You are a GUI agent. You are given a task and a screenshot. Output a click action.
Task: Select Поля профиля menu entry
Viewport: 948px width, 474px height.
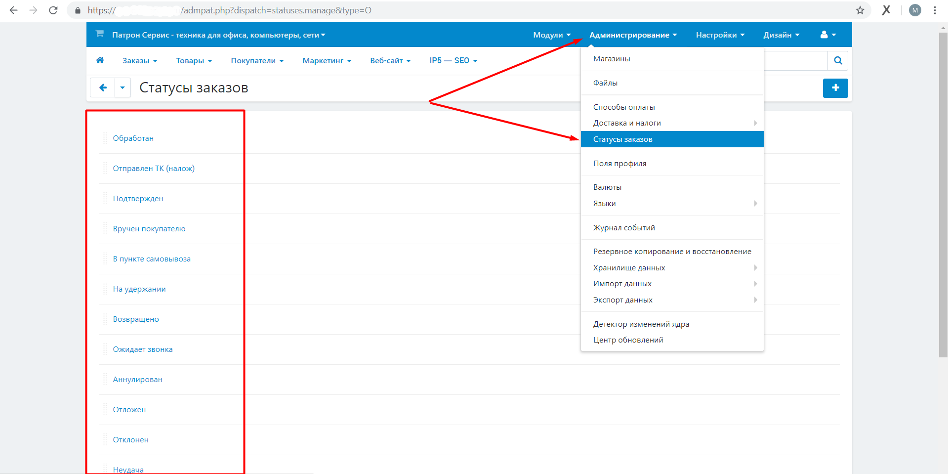click(672, 163)
